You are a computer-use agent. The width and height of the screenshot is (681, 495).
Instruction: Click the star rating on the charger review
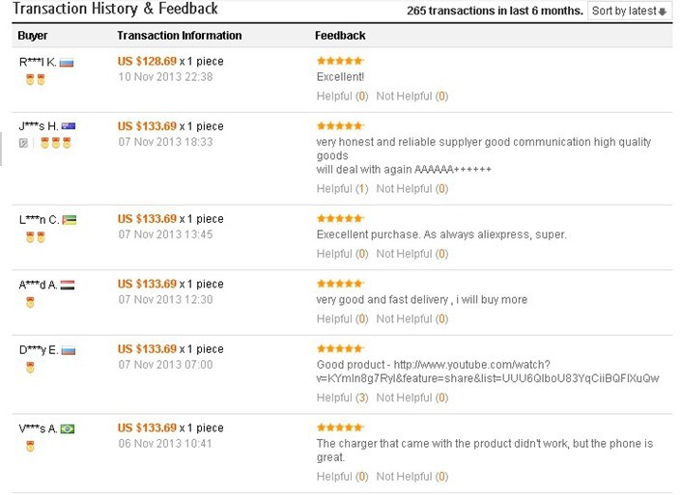(x=340, y=426)
